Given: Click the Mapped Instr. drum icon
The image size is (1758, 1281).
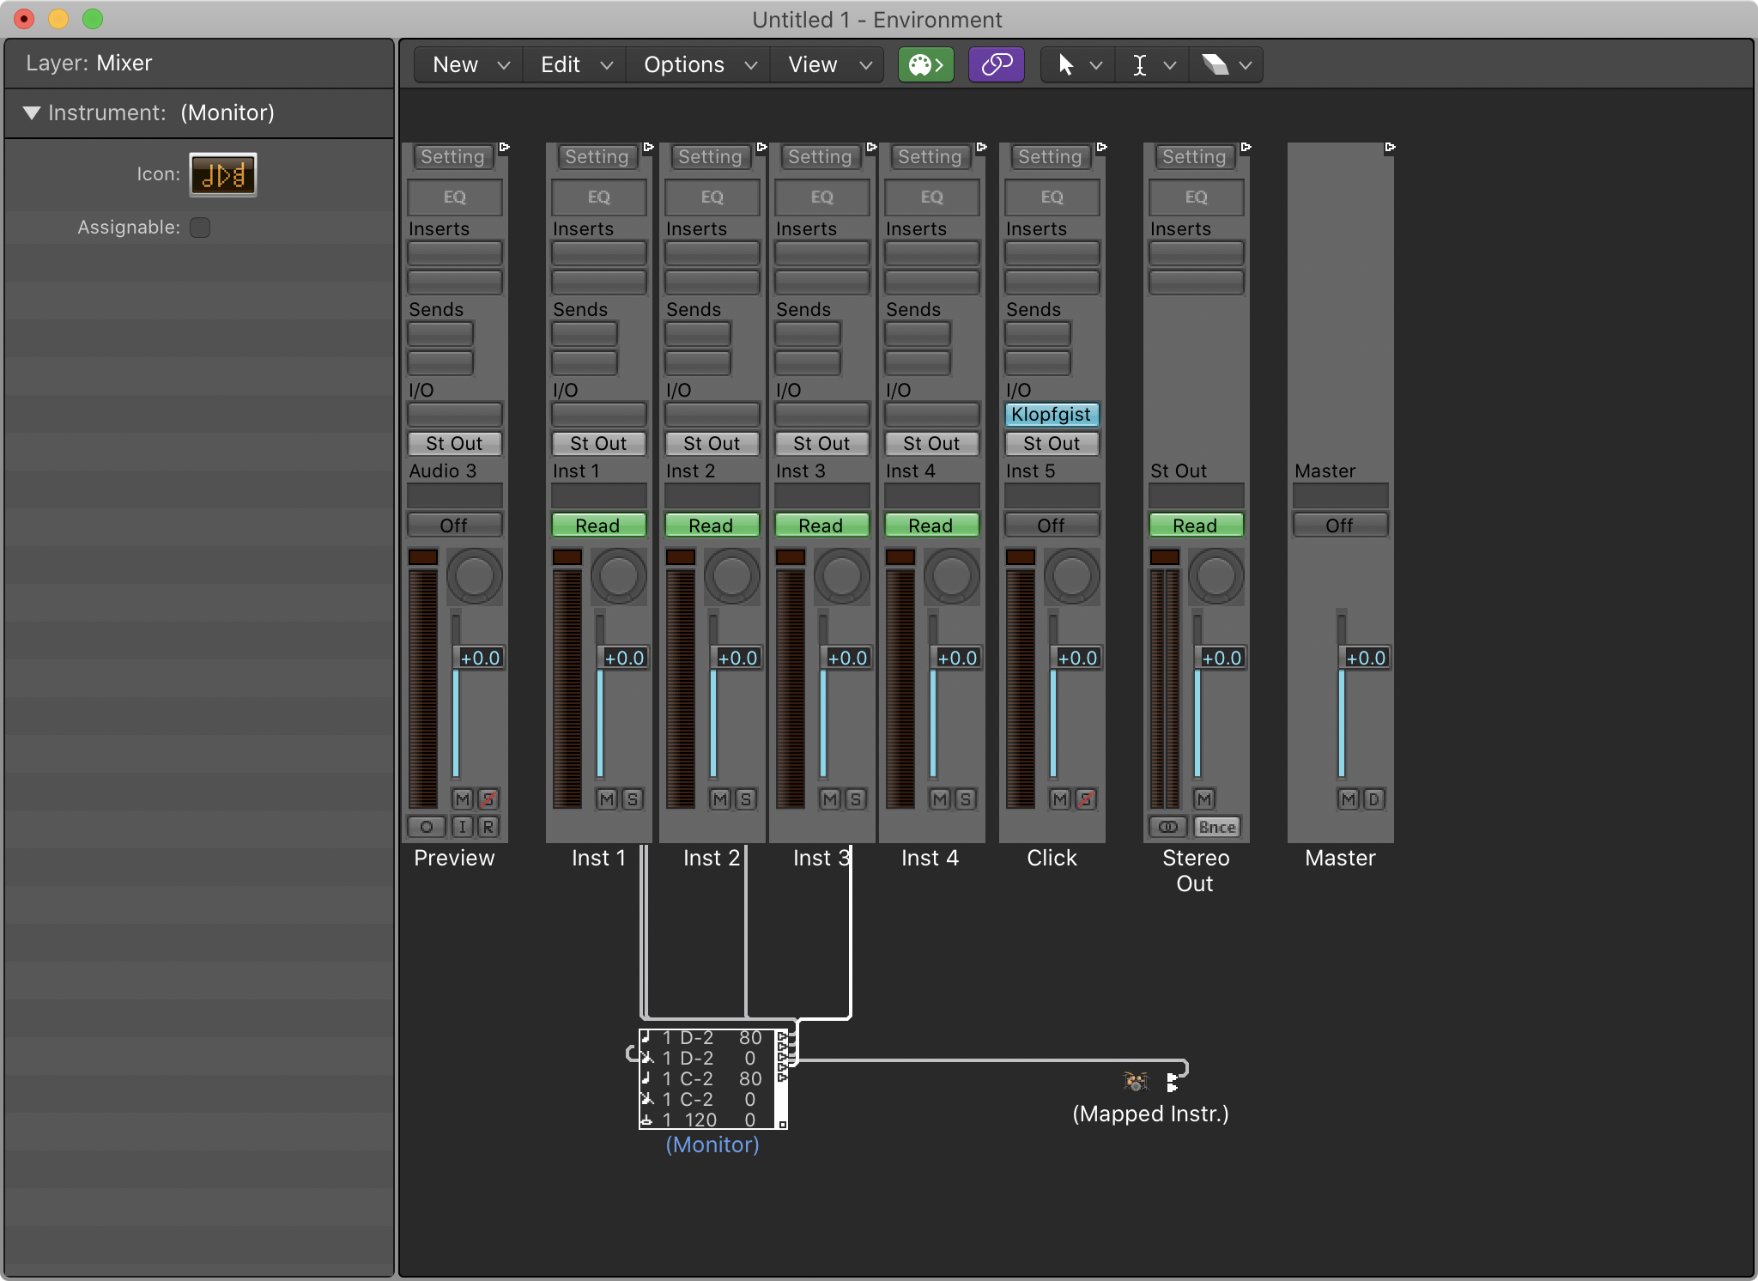Looking at the screenshot, I should (x=1136, y=1082).
